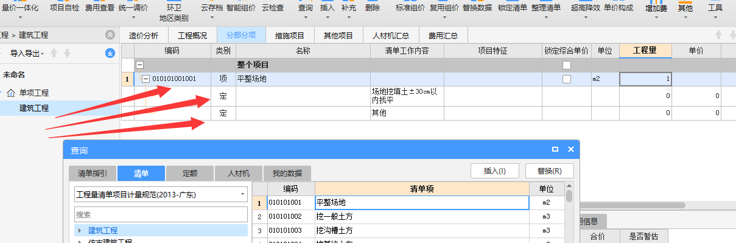Collapse the 010101001001 item minus box
Viewport: 736px width, 243px height.
[x=146, y=79]
